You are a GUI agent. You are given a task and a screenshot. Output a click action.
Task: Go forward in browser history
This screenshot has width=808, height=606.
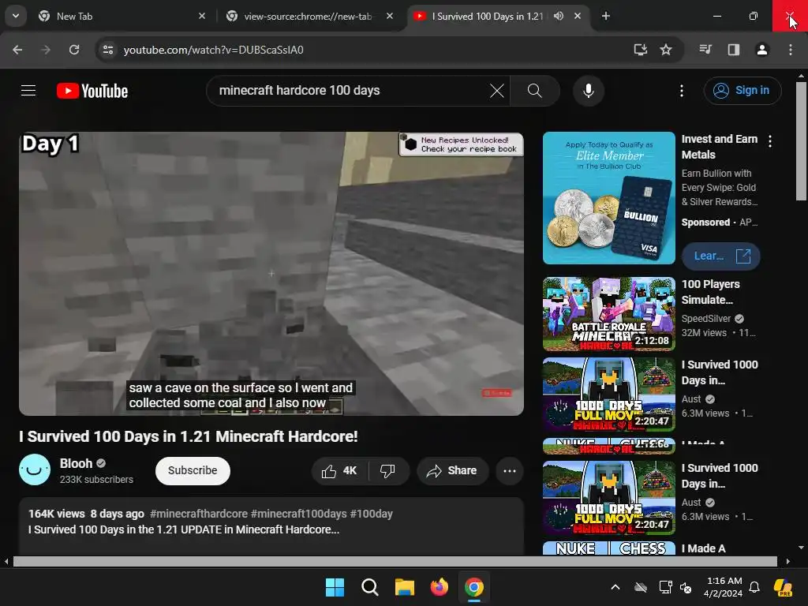(46, 50)
